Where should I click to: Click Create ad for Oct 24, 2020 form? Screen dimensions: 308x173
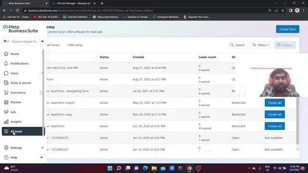pos(275,126)
